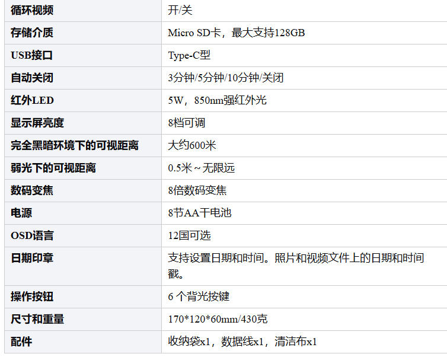Select the 170*120*60mm/430克 dimensions value
The height and width of the screenshot is (357, 447).
click(218, 319)
